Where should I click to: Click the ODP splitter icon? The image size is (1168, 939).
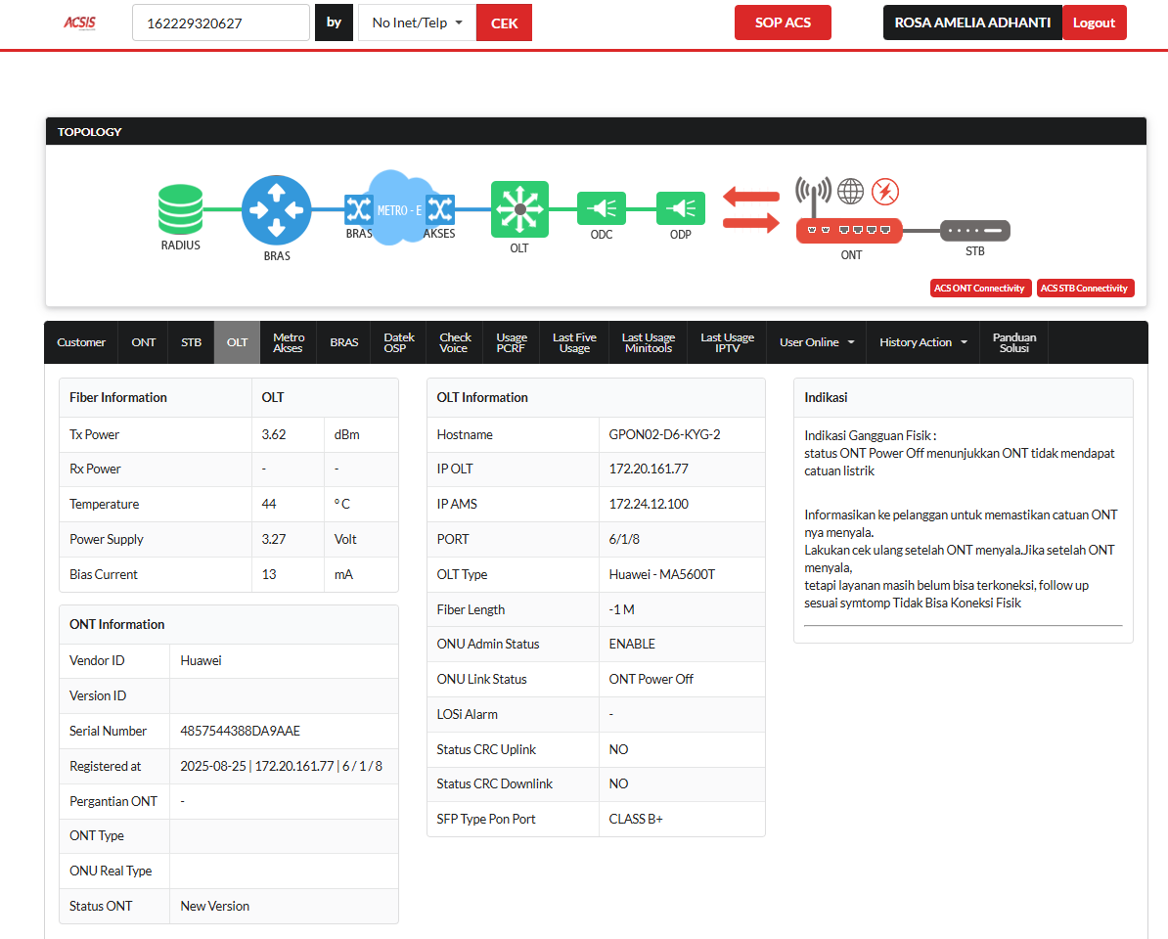[680, 208]
